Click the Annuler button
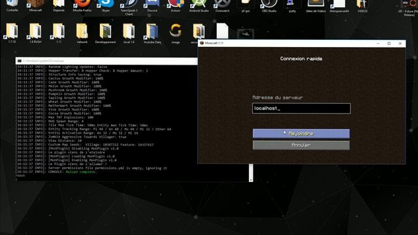The width and height of the screenshot is (418, 235). pos(301,145)
